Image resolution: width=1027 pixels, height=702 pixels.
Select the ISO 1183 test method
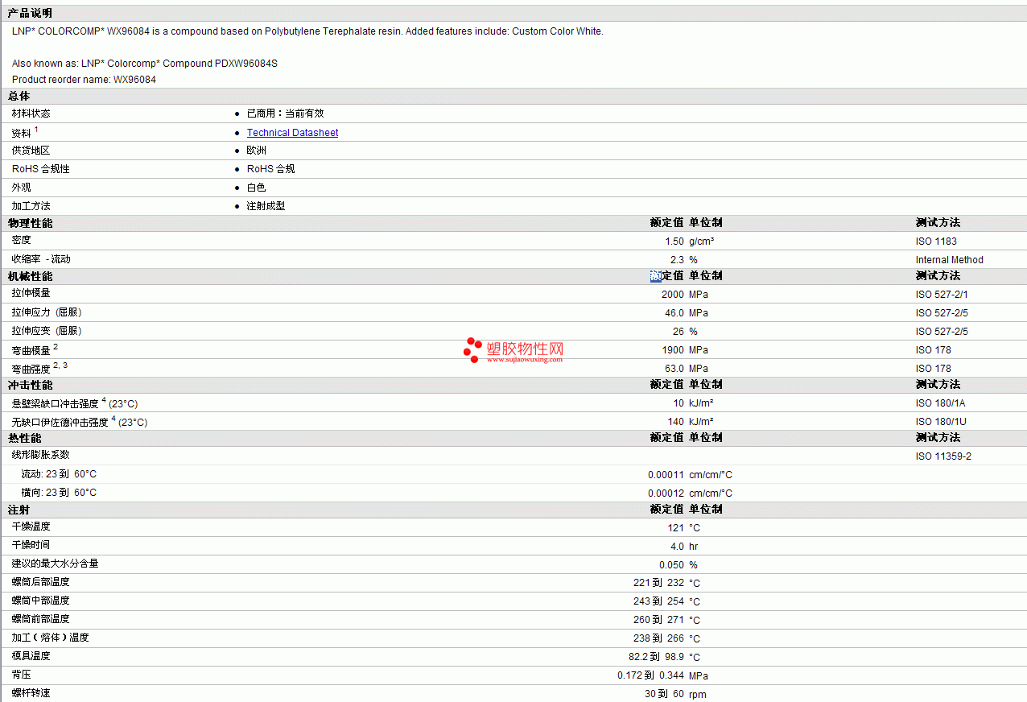936,242
